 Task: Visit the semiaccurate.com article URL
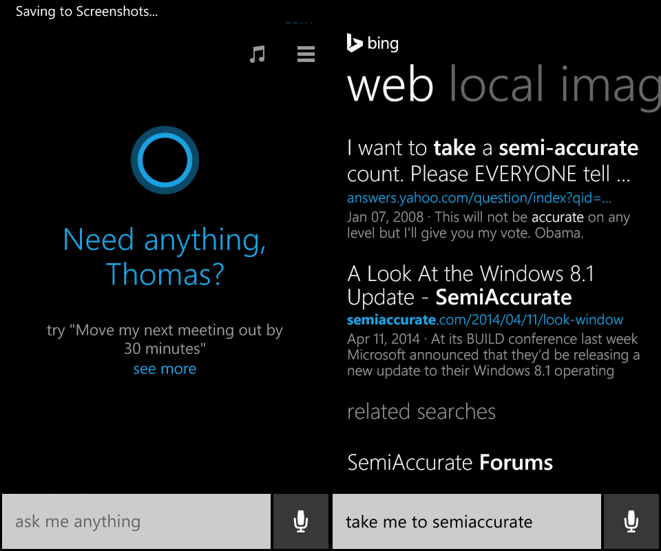coord(485,320)
